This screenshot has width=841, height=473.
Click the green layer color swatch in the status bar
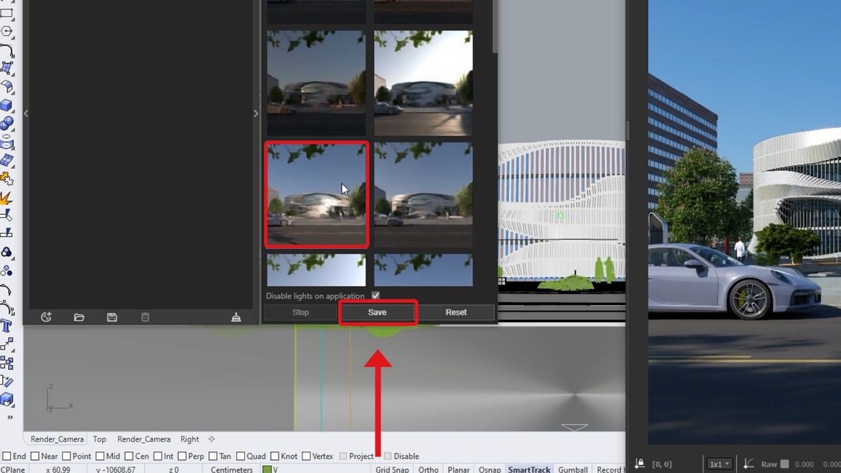click(267, 469)
